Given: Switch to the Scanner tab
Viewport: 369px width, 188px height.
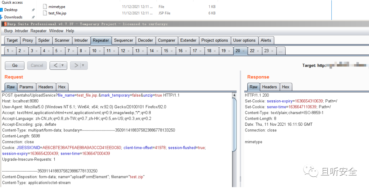Looking at the screenshot, I should tap(62, 40).
